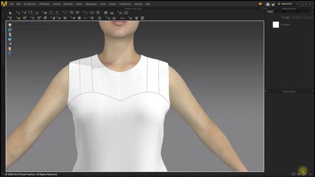Image resolution: width=315 pixels, height=177 pixels.
Task: Open the Sewing menu
Action: 57,4
